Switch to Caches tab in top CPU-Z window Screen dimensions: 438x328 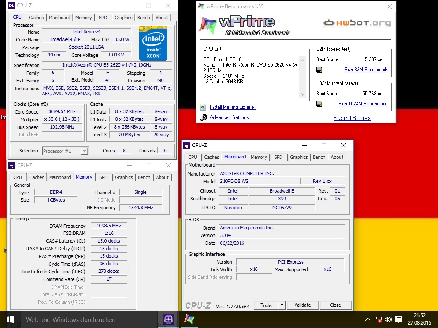pyautogui.click(x=36, y=17)
